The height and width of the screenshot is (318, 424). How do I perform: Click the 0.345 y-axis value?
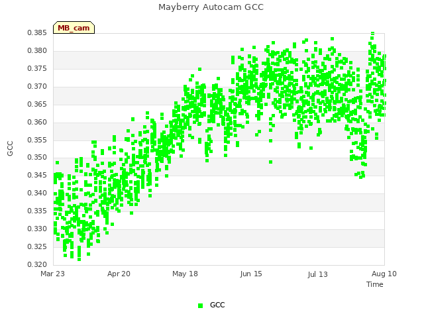click(x=37, y=175)
